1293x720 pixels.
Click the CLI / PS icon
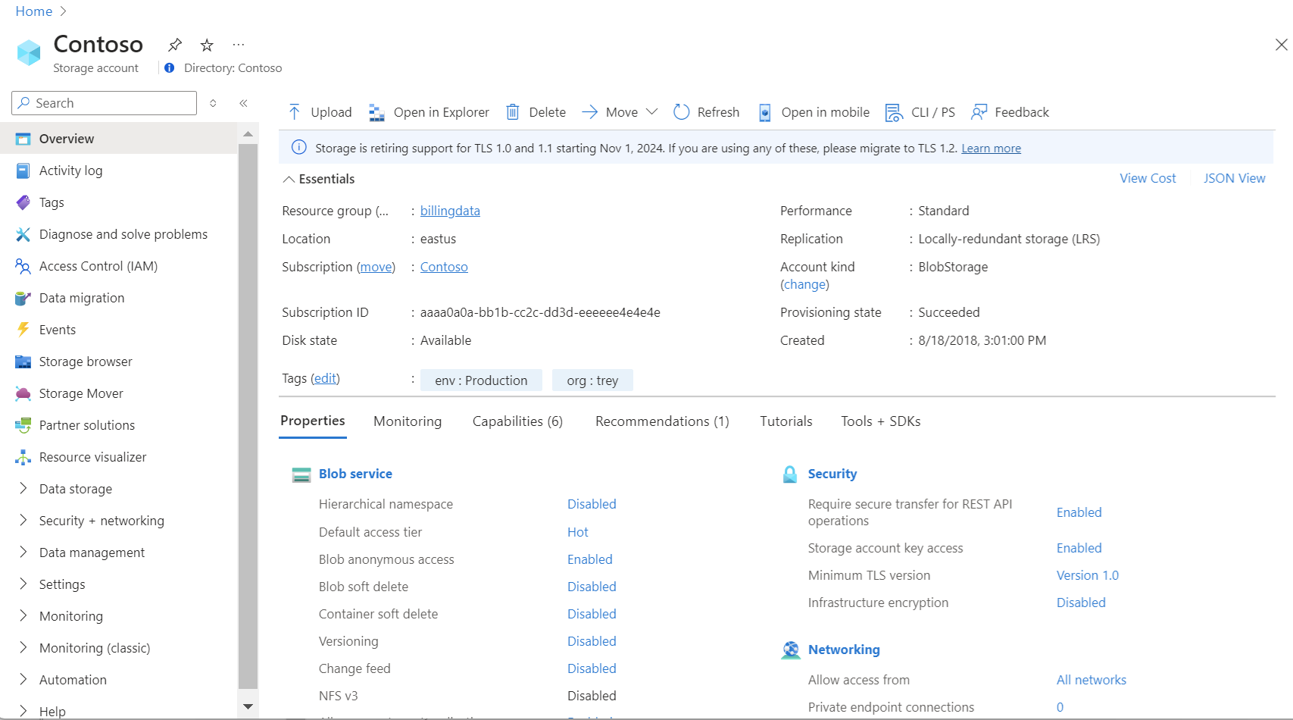click(894, 112)
